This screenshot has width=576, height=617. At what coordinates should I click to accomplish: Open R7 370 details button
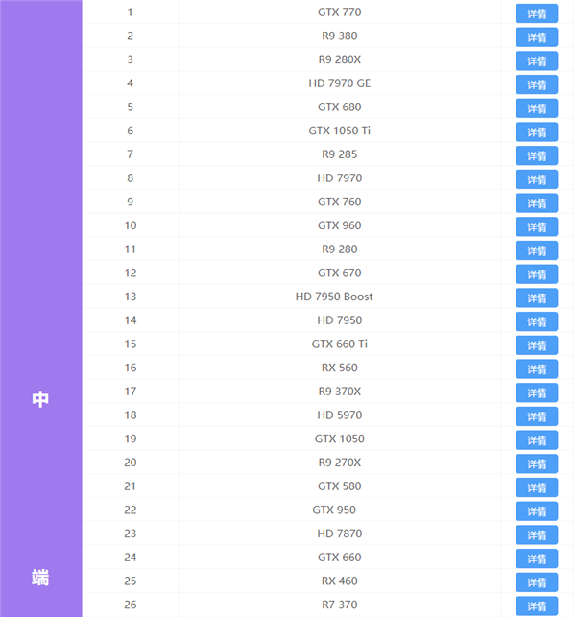pyautogui.click(x=537, y=605)
